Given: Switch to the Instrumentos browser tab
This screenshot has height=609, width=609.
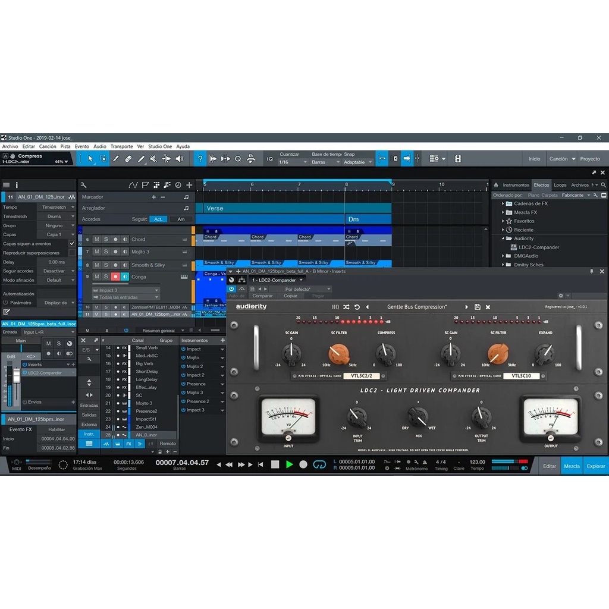Looking at the screenshot, I should pyautogui.click(x=516, y=185).
